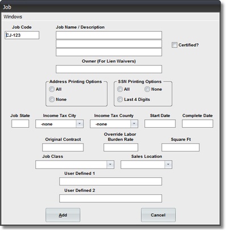226x231 pixels.
Task: Click the Owner (For Lien Waivers) field
Action: pyautogui.click(x=109, y=69)
